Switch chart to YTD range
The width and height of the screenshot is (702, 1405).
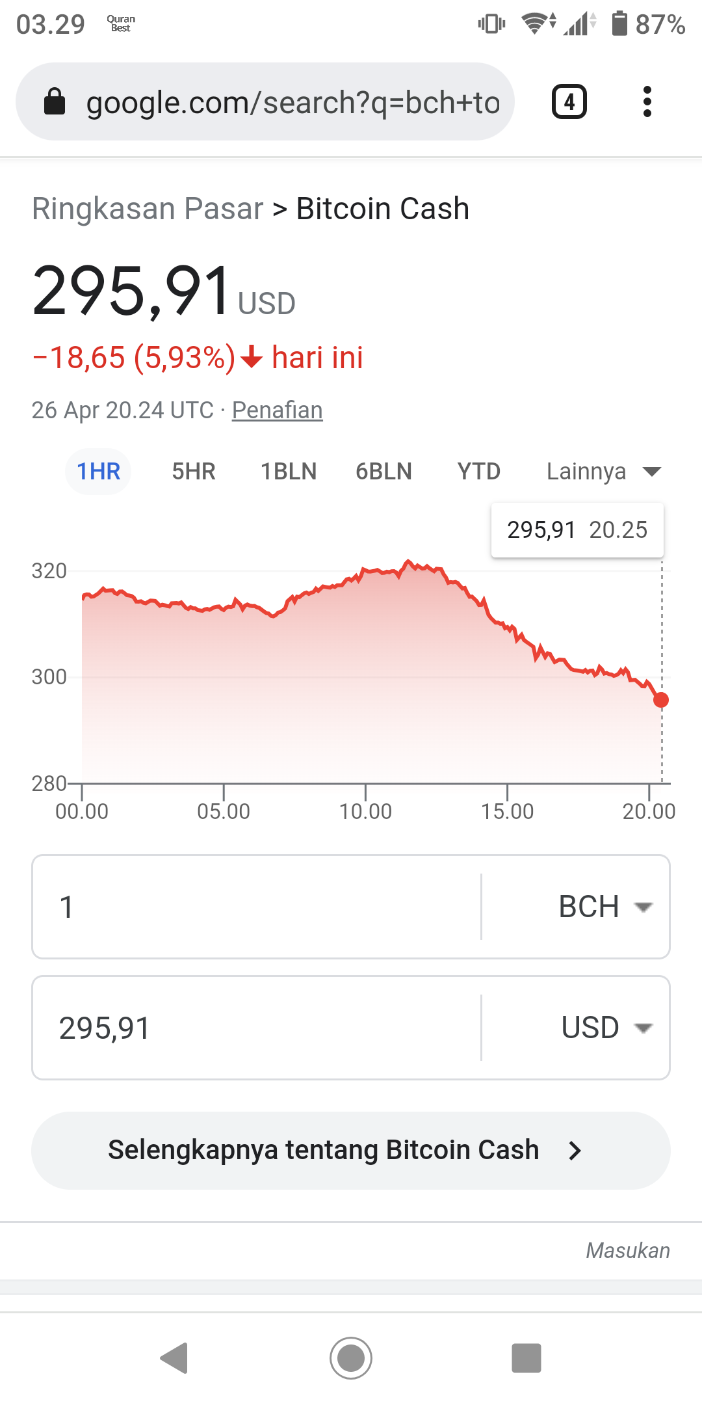[x=479, y=471]
